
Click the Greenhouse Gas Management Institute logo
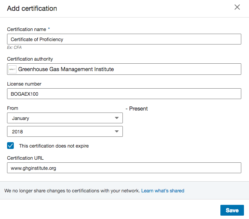coord(12,69)
